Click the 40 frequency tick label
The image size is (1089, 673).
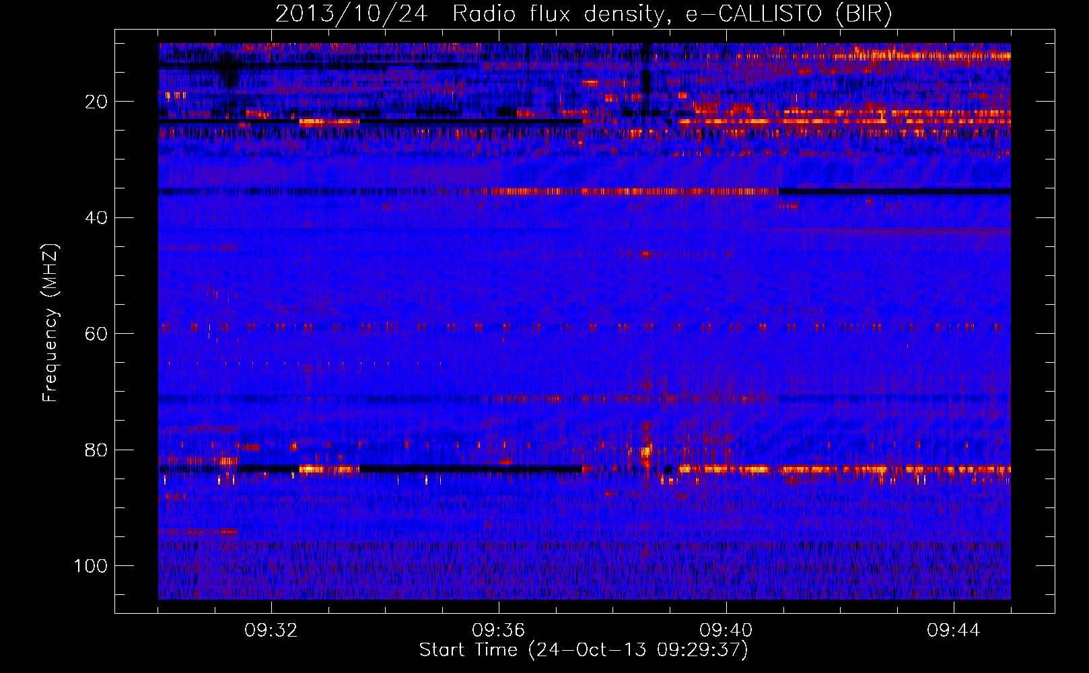coord(97,218)
